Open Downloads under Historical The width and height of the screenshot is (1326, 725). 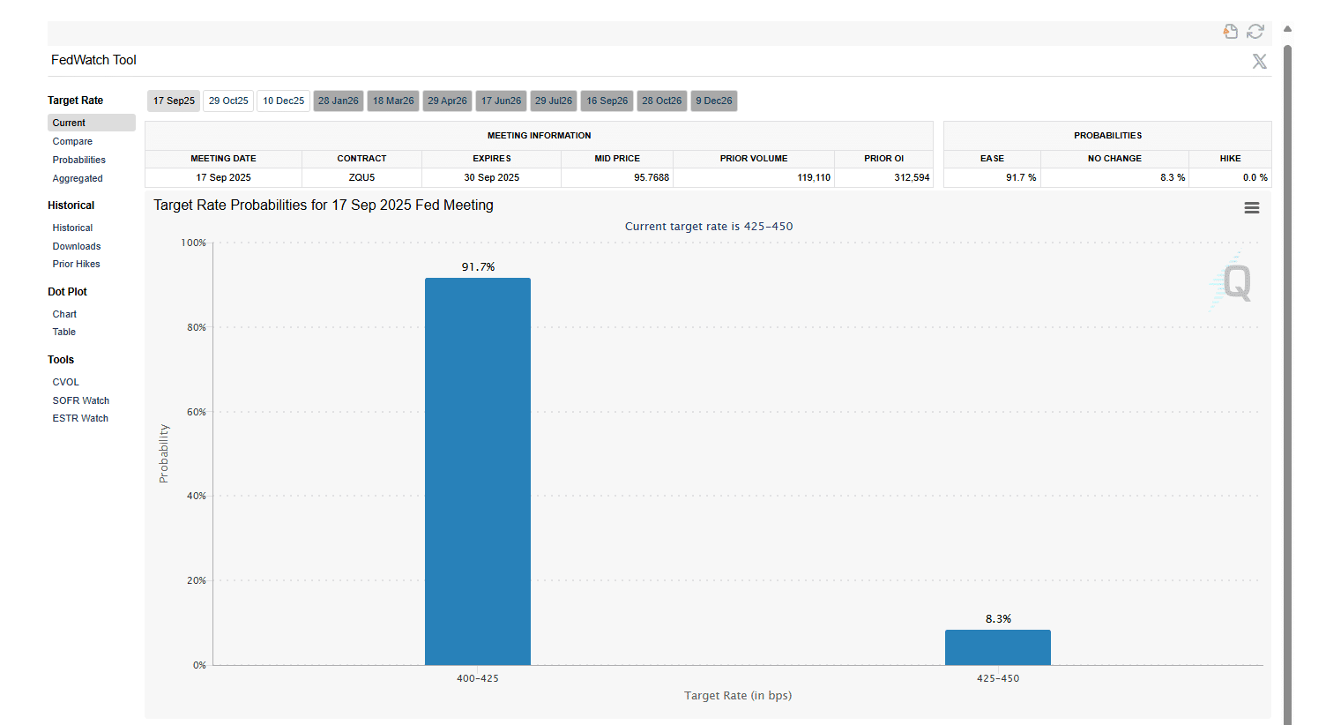[76, 246]
